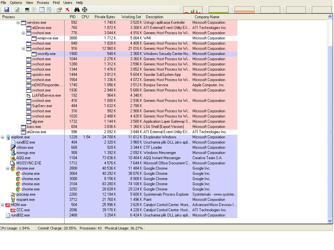Click the Commit Charge status bar entry

57,228
